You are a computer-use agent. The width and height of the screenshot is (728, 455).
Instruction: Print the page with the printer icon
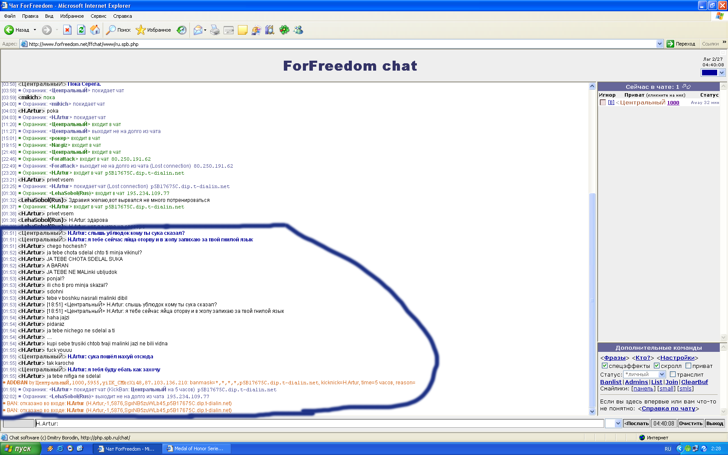[215, 30]
